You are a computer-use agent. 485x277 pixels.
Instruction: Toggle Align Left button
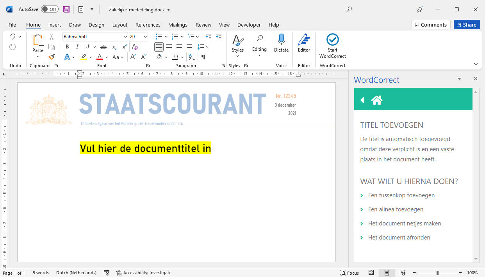(x=159, y=47)
